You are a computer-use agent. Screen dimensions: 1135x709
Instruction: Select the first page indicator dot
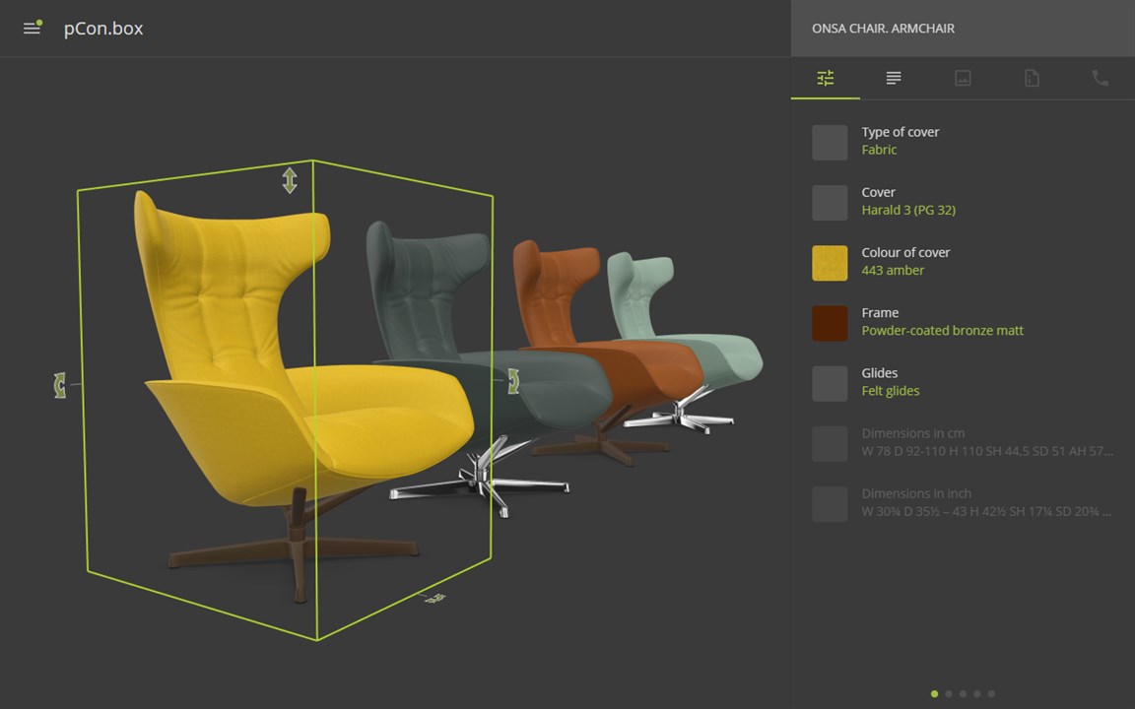pos(934,694)
